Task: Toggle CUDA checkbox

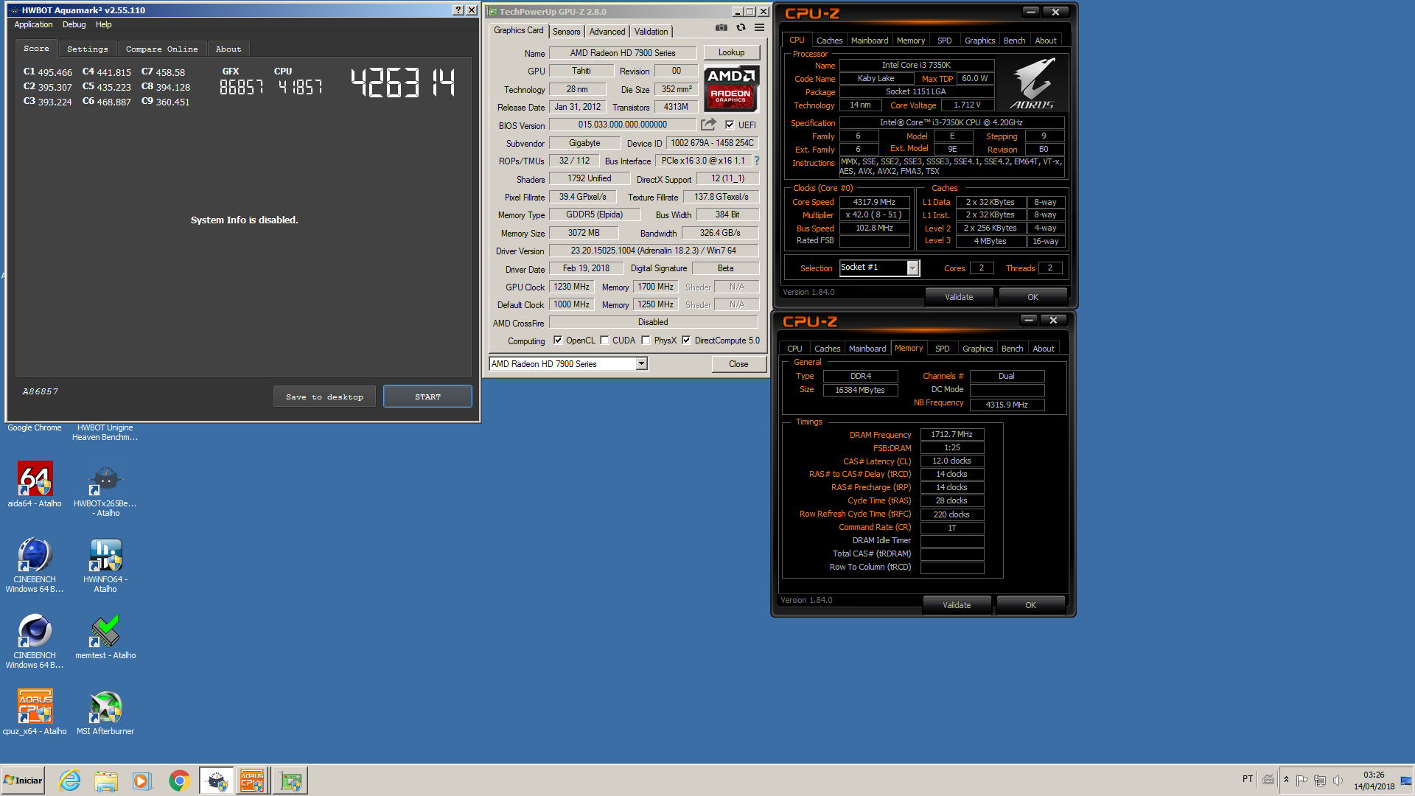Action: (x=604, y=341)
